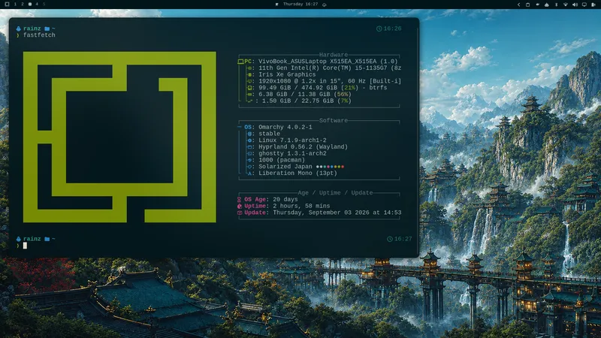Click the pink color dot in theme palette
Screen dimensions: 601x338
click(x=328, y=167)
